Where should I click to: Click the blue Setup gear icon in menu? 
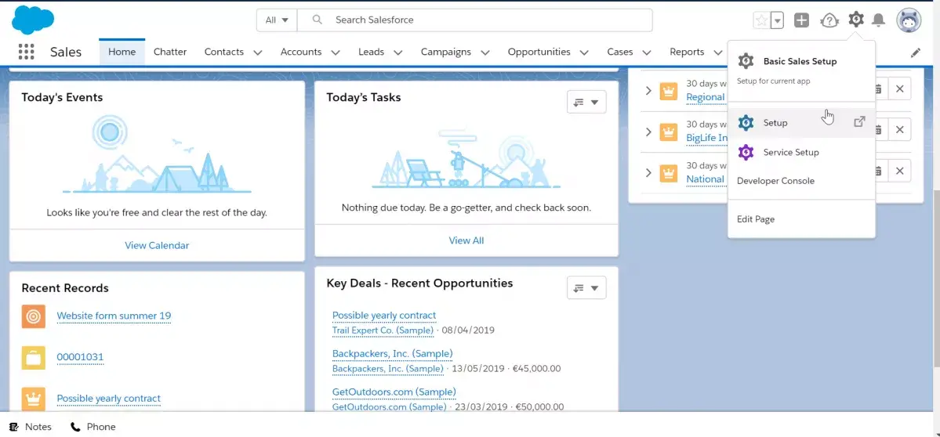pos(746,123)
